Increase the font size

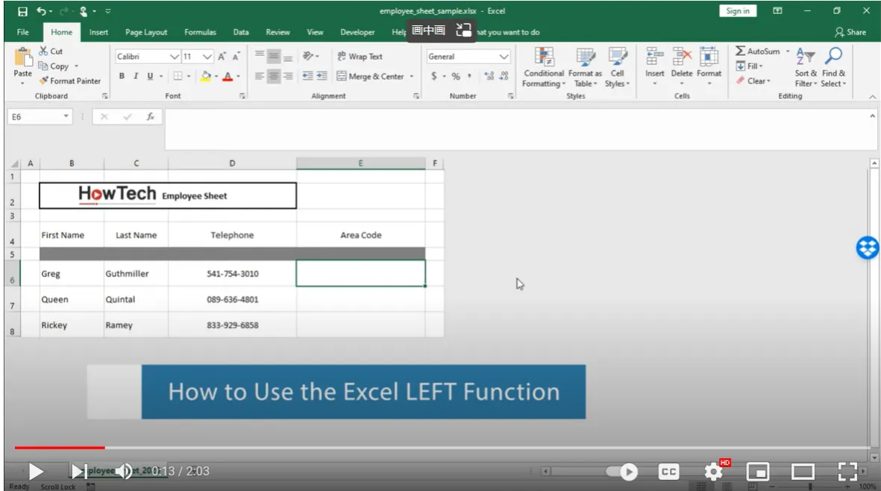222,57
